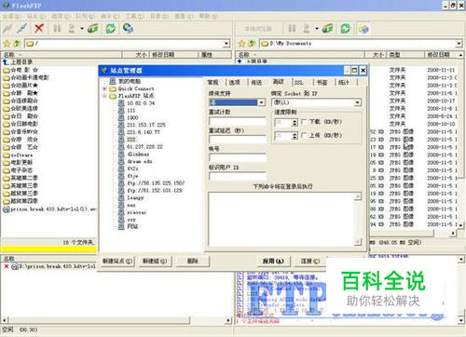The height and width of the screenshot is (337, 466).
Task: Refresh the remote pane with the green arrows icon
Action: [110, 29]
